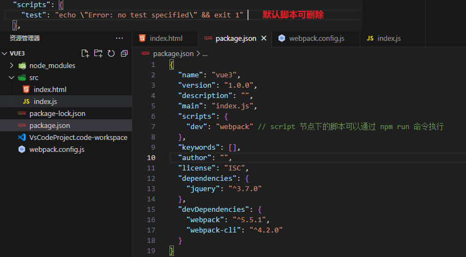Switch to the index.js editor tab
466x257 pixels.
[x=392, y=38]
